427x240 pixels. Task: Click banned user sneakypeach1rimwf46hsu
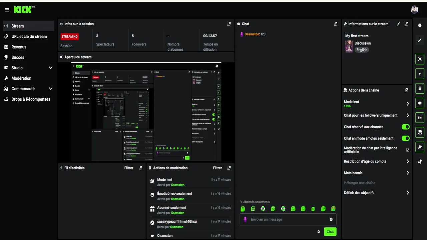click(x=177, y=222)
